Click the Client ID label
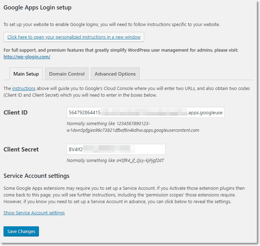260x246 pixels. 15,112
